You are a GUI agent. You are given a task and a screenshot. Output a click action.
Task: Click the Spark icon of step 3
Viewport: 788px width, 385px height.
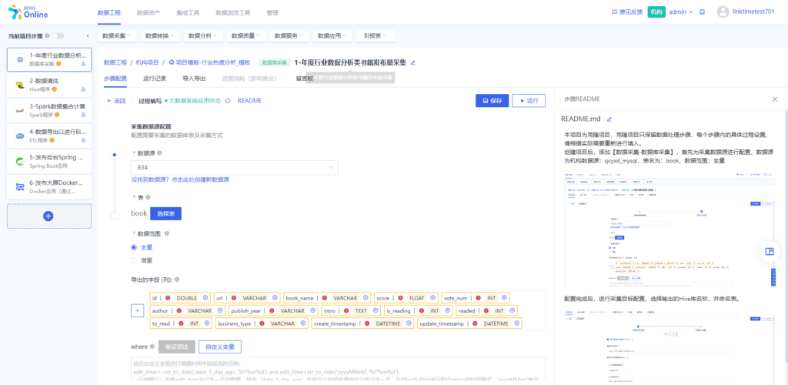pos(20,110)
